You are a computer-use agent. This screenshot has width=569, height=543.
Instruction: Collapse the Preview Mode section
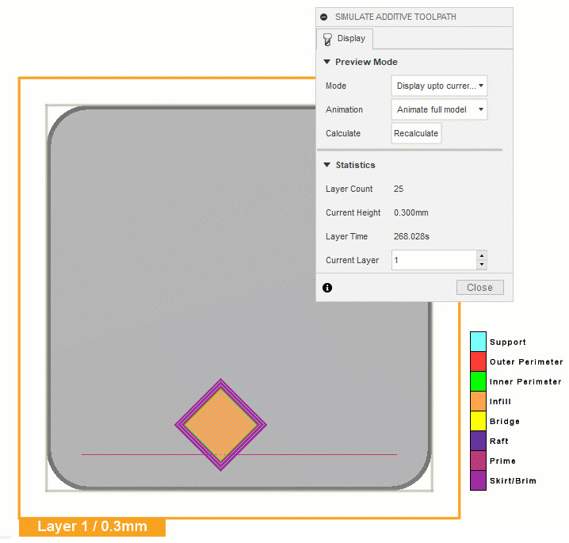click(327, 62)
